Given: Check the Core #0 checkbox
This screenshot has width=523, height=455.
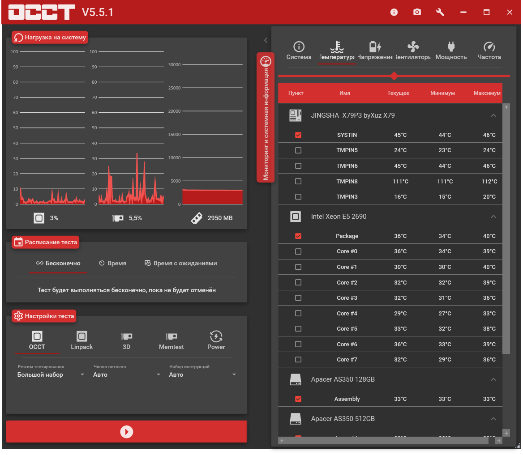Looking at the screenshot, I should pos(298,251).
